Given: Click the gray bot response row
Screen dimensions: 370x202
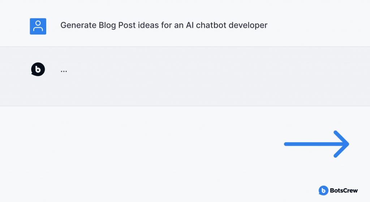Looking at the screenshot, I should [185, 76].
